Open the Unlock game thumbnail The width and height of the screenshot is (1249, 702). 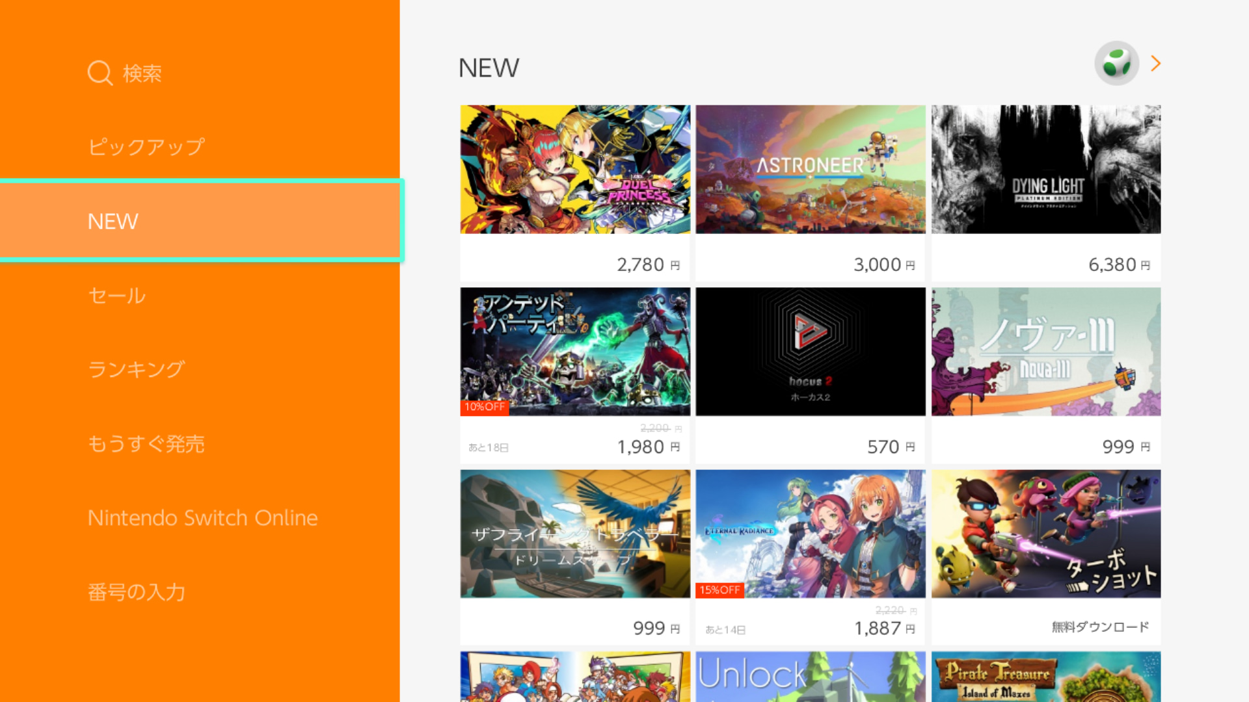811,677
